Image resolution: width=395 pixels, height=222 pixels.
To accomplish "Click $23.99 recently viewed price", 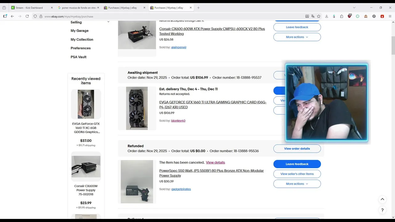I will point(86,203).
